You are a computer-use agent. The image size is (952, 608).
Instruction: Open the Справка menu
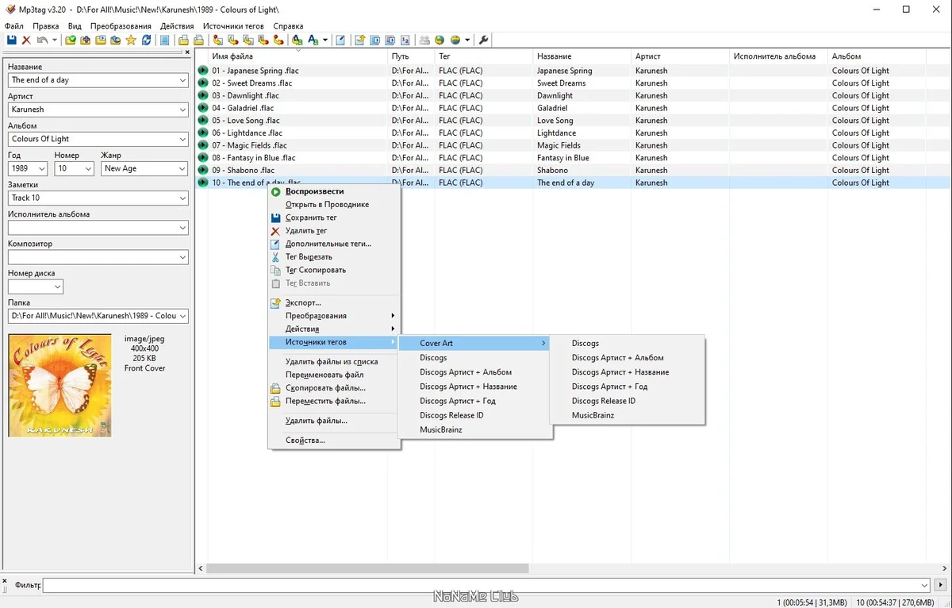pyautogui.click(x=288, y=26)
